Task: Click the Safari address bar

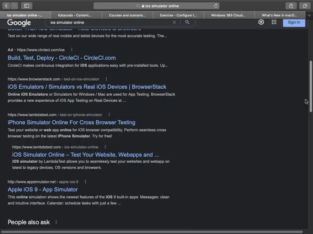Action: pos(156,6)
